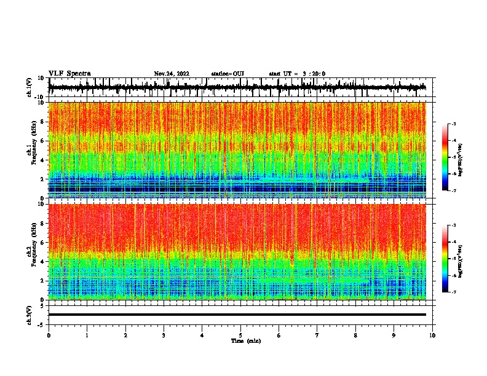Click the ch.1 color scale bar
The image size is (487, 376).
pos(445,157)
